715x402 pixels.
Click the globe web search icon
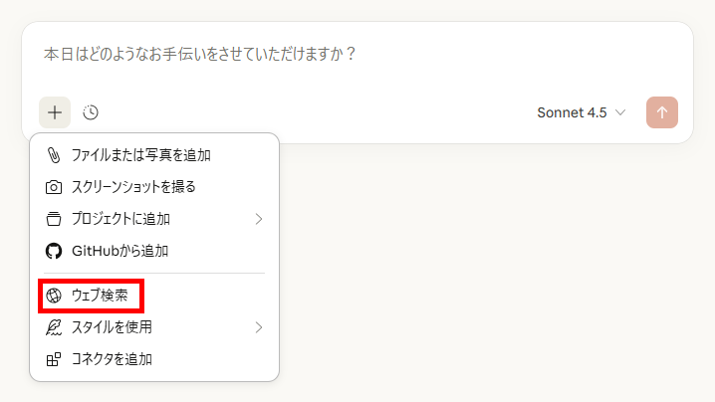(x=54, y=296)
